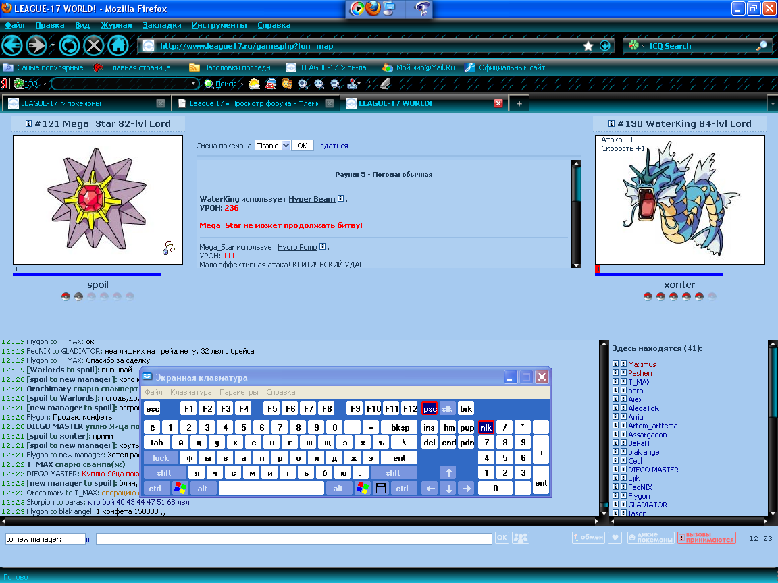Toggle the left alt key
Screen dimensions: 778x583
pyautogui.click(x=203, y=489)
